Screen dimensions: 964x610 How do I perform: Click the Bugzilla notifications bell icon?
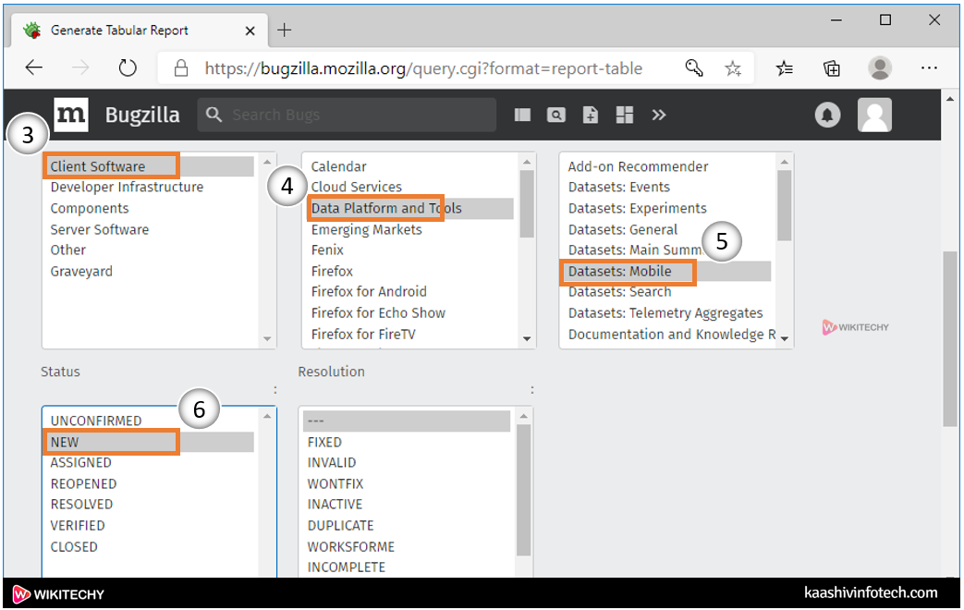click(827, 115)
